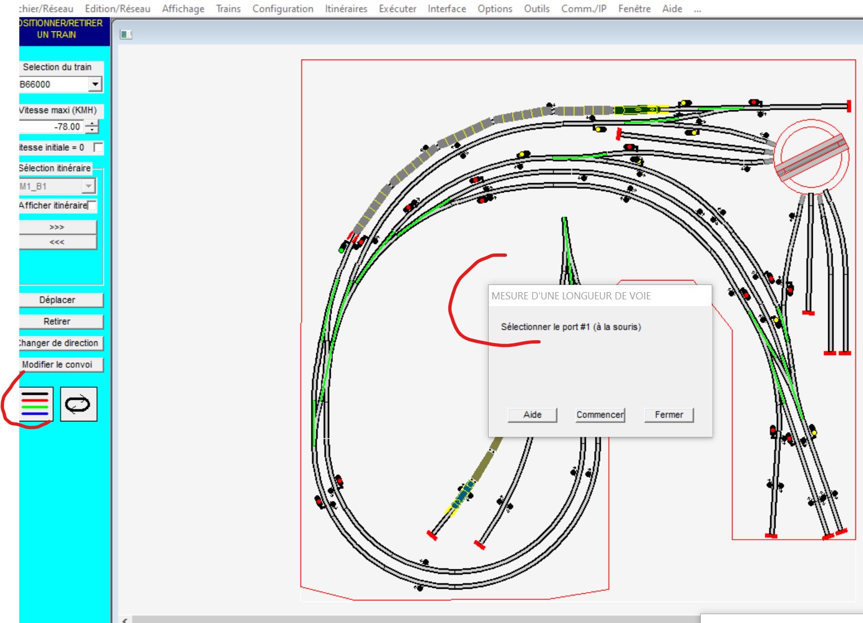Click the 'MESURE D'UNE LONGUEUR DE VOIE' title bar
The width and height of the screenshot is (863, 623).
click(600, 295)
